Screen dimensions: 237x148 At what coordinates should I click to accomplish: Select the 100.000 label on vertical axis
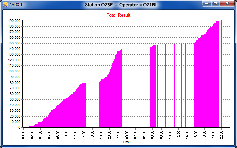[14, 71]
